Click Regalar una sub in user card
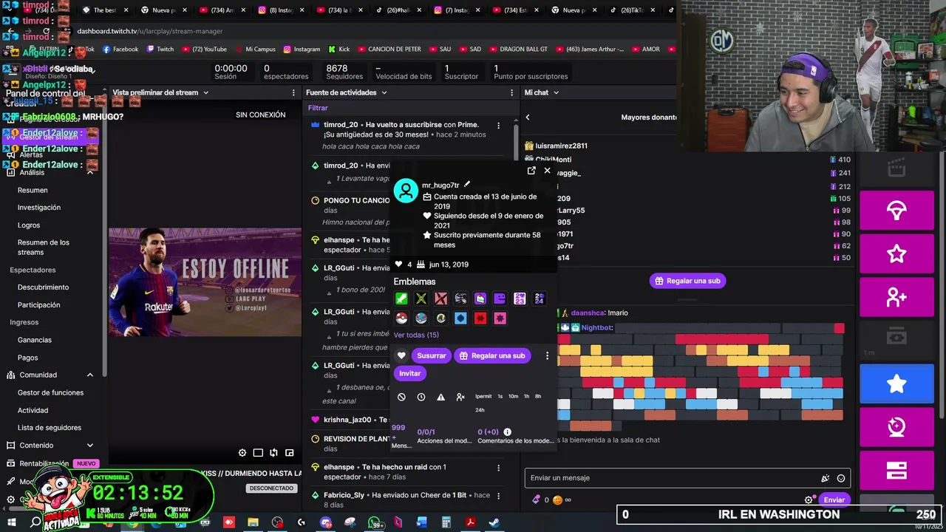The height and width of the screenshot is (532, 946). (491, 355)
